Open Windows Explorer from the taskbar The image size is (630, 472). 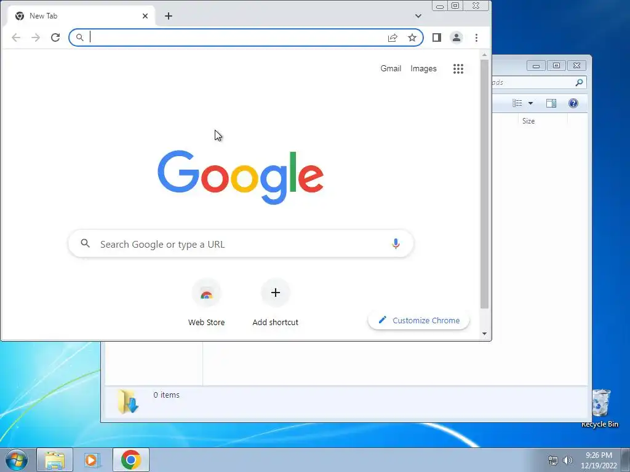55,460
